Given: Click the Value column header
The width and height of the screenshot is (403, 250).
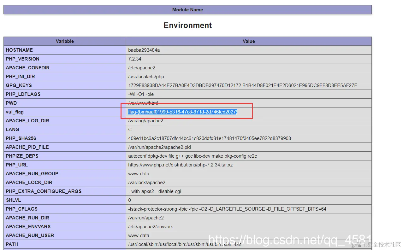Looking at the screenshot, I should pyautogui.click(x=249, y=41).
